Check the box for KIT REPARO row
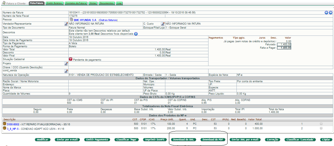 click(321, 124)
